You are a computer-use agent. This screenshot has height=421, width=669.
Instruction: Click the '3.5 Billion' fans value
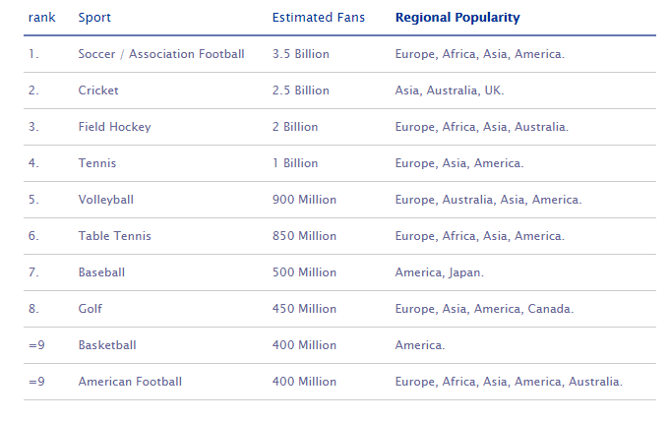click(300, 54)
